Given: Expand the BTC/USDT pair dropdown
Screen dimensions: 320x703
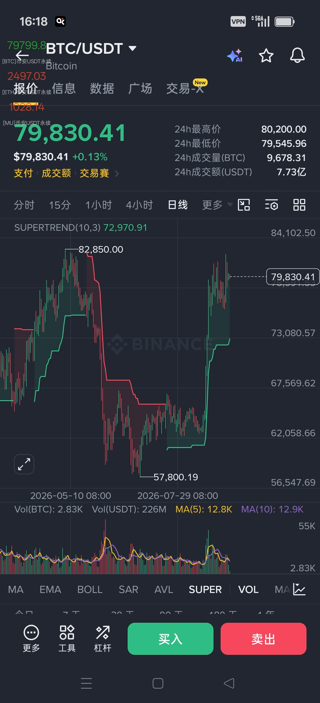Looking at the screenshot, I should click(132, 49).
